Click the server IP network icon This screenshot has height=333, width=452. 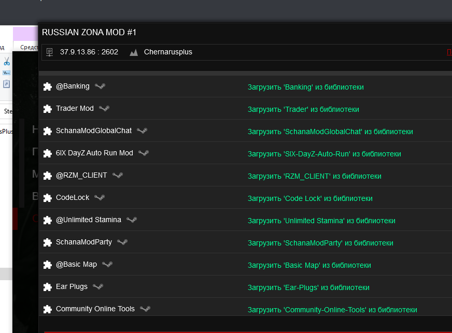[x=50, y=52]
